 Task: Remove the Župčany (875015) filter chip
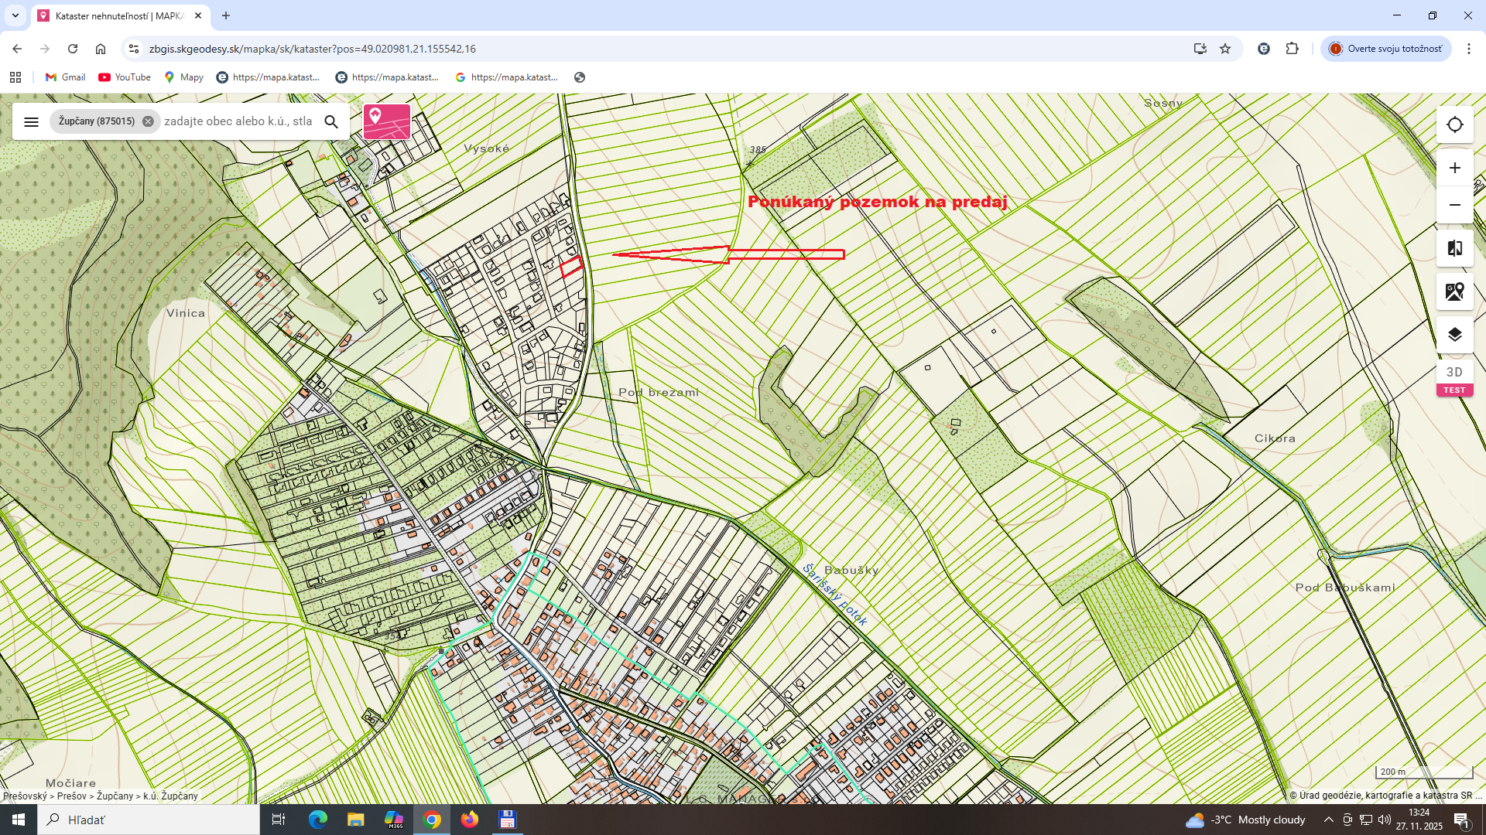[148, 121]
